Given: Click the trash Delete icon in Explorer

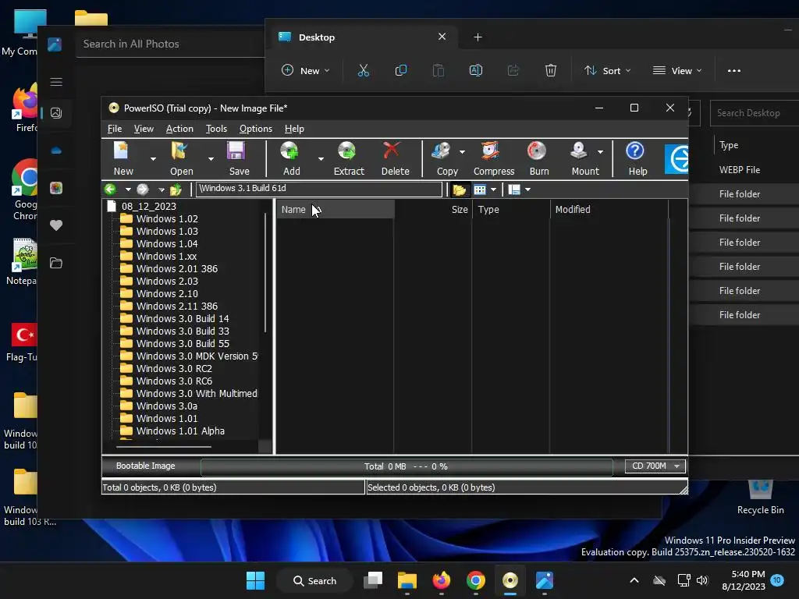Looking at the screenshot, I should pyautogui.click(x=551, y=70).
